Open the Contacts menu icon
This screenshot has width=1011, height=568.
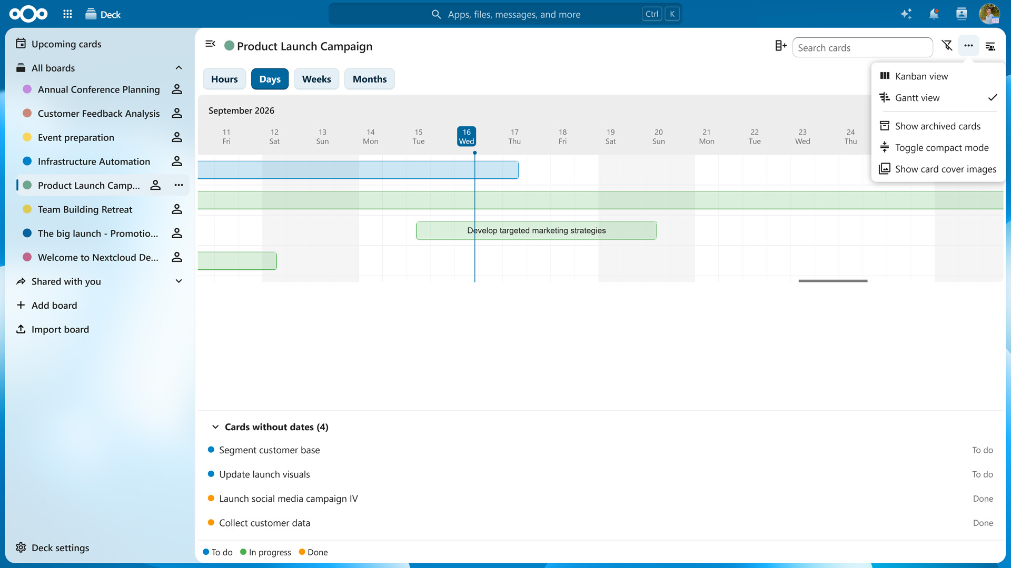[x=962, y=14]
